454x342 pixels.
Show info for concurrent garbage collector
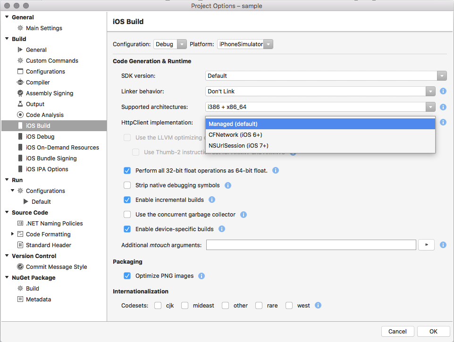(244, 215)
